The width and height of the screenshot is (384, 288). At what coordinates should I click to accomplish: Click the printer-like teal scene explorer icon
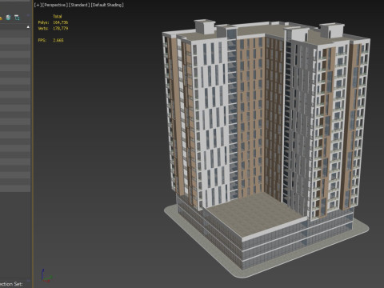coord(9,18)
